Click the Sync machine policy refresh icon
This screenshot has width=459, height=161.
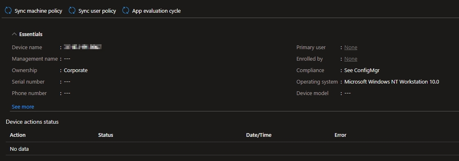click(8, 11)
